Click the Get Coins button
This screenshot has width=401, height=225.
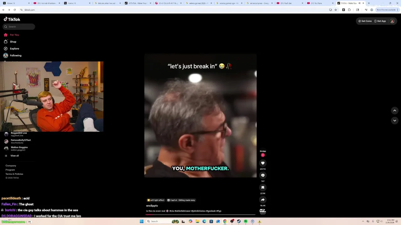pyautogui.click(x=365, y=21)
